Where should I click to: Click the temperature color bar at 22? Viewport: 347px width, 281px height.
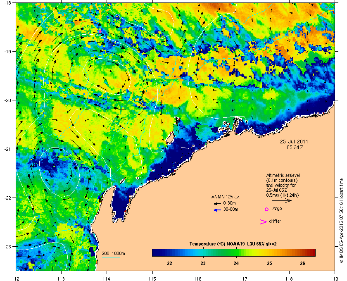click(170, 252)
